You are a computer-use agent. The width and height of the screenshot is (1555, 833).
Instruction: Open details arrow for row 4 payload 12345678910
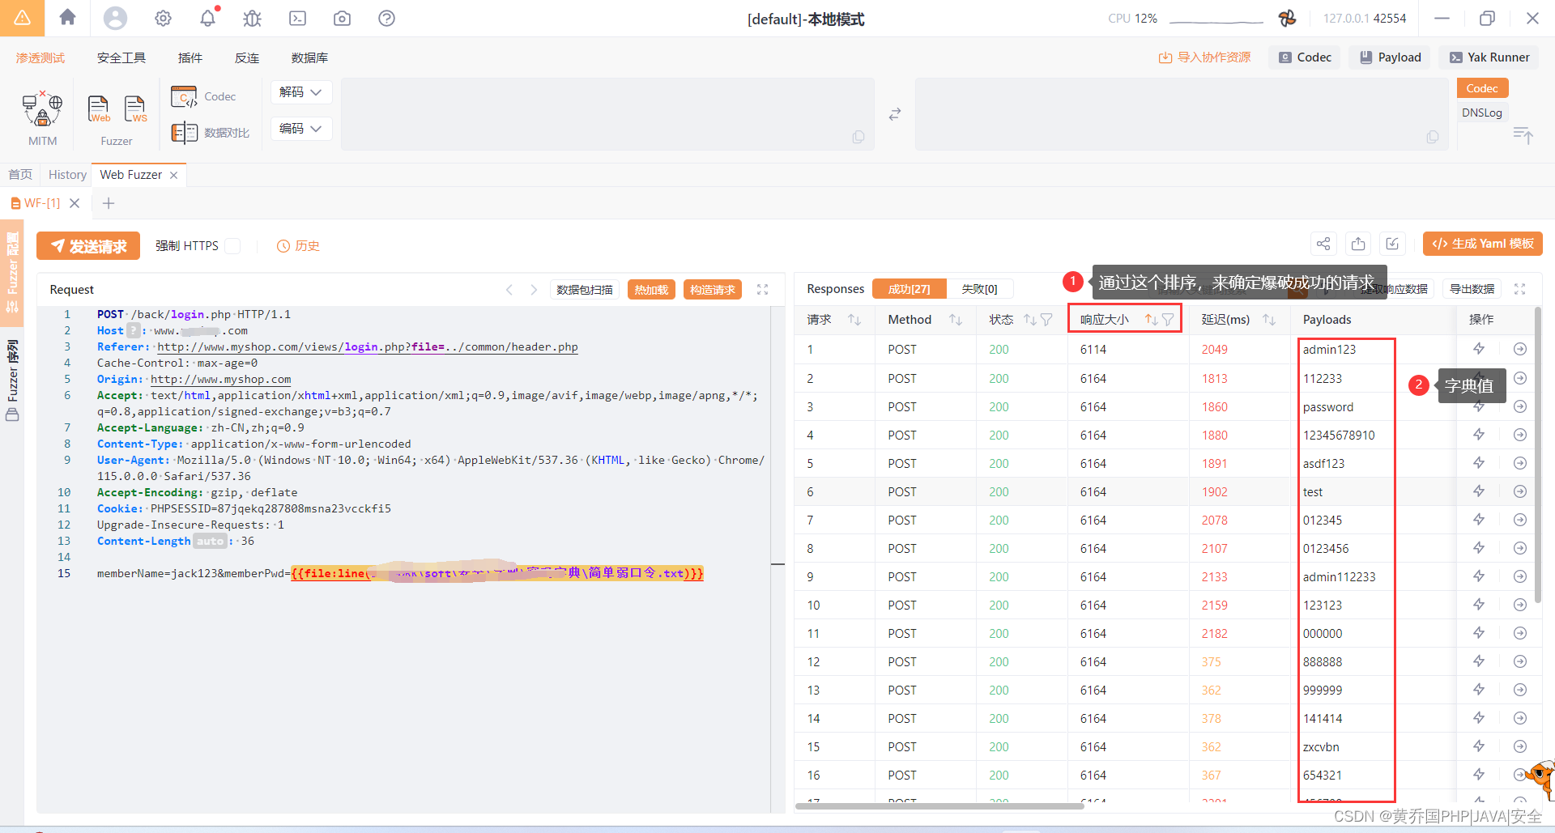pyautogui.click(x=1520, y=435)
